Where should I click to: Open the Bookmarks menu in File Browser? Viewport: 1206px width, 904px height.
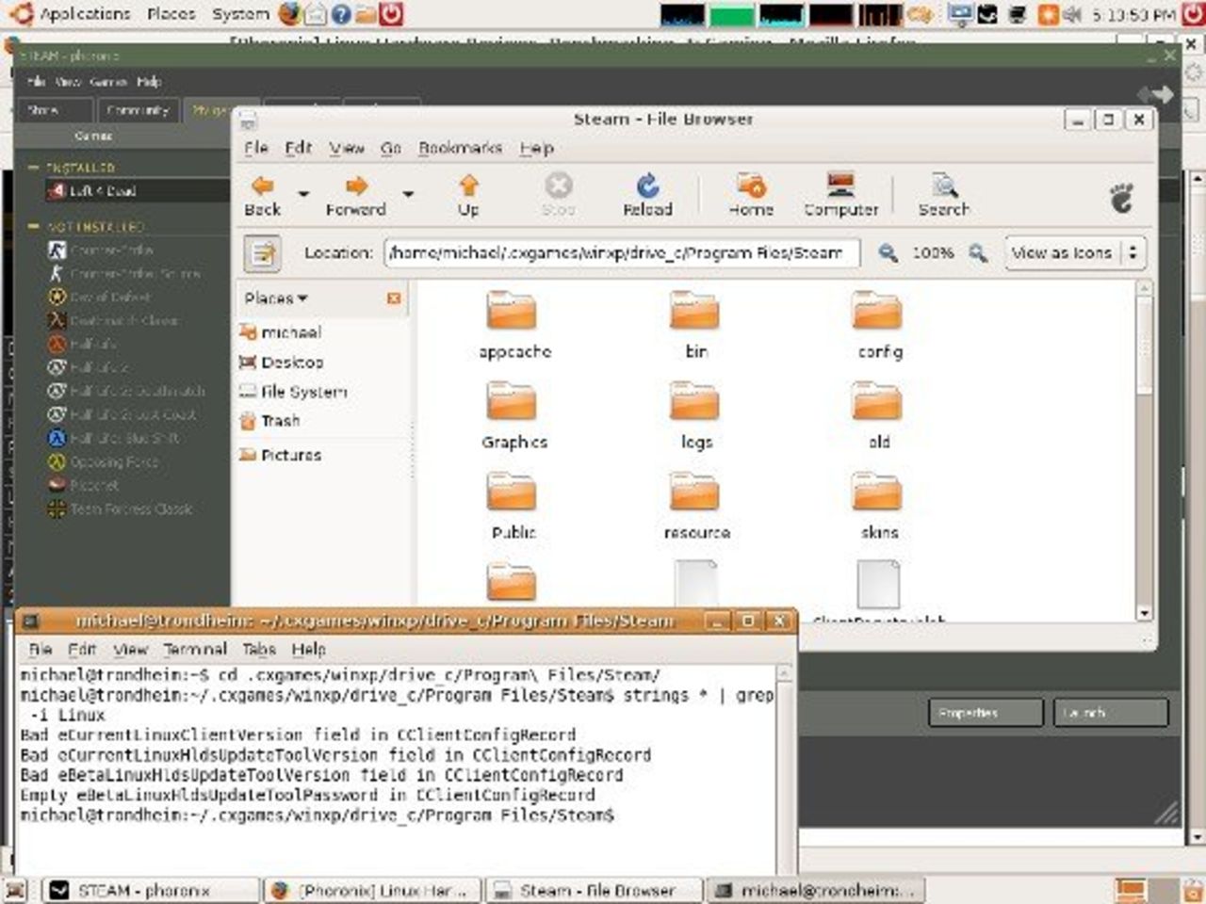click(x=460, y=148)
